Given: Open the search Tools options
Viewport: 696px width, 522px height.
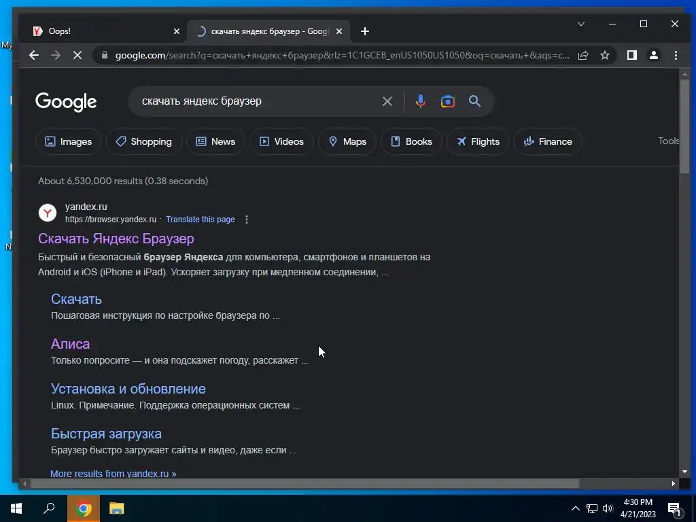Looking at the screenshot, I should (668, 141).
